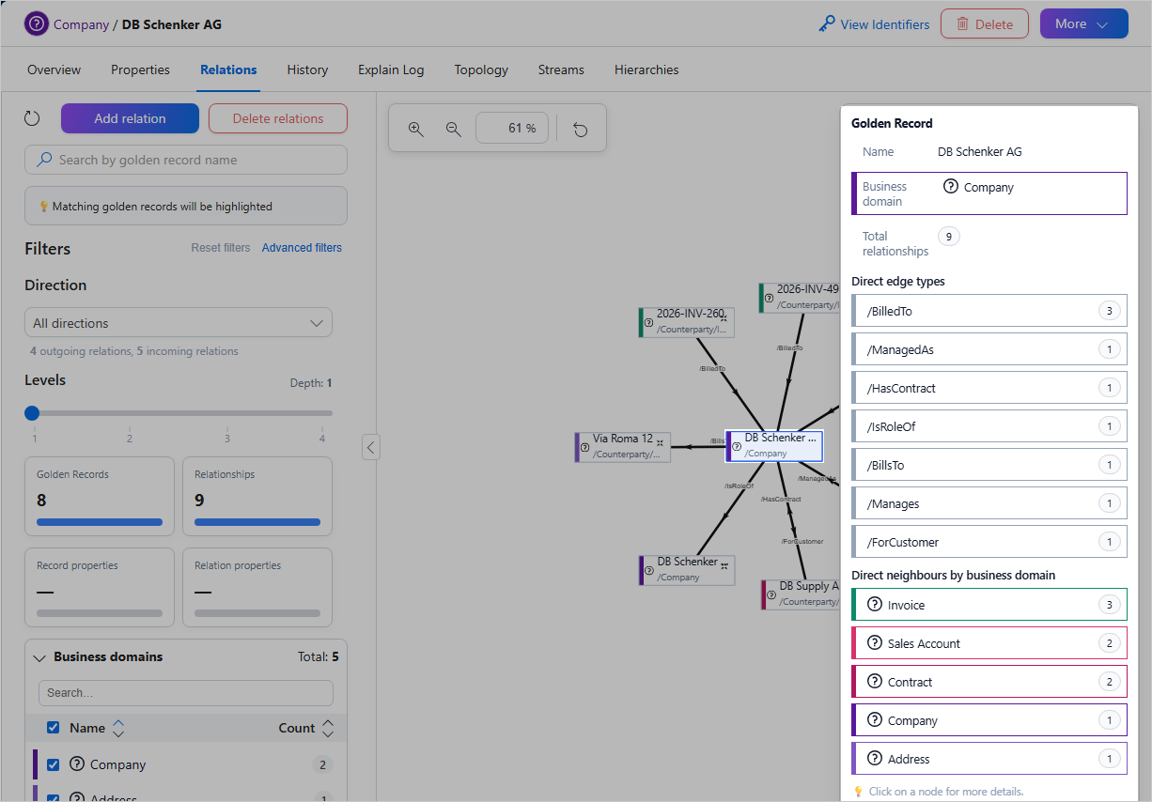1152x802 pixels.
Task: Open the Streams tab
Action: pos(561,69)
